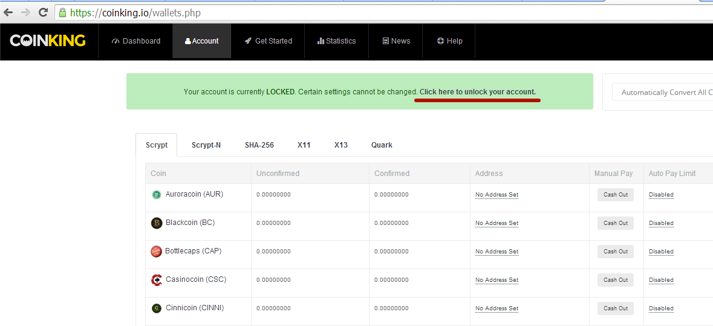Edit Bottlecaps auto pay limit Disabled
The width and height of the screenshot is (713, 326).
(661, 252)
